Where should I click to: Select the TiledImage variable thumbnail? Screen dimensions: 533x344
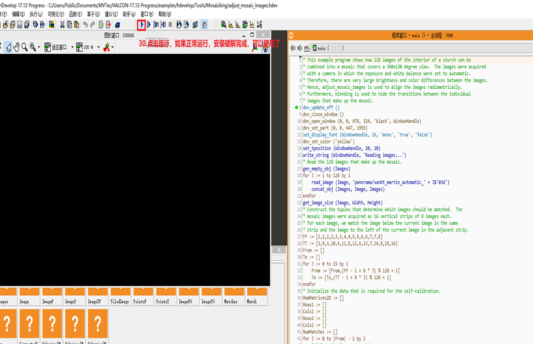(121, 296)
